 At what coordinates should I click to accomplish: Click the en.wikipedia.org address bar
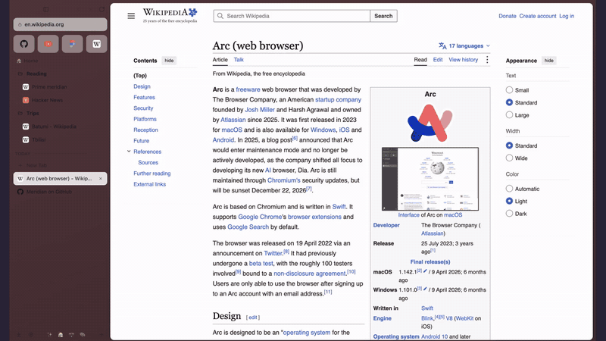pos(61,24)
